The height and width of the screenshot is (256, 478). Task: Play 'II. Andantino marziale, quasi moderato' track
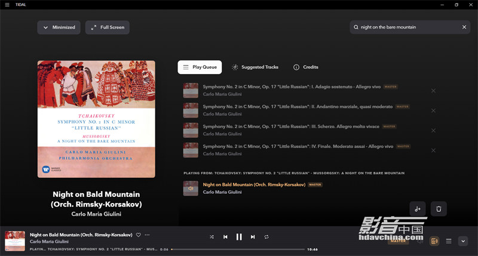pyautogui.click(x=298, y=107)
